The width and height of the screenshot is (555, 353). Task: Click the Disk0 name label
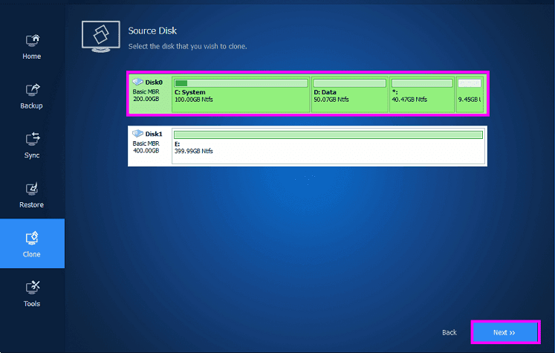[x=154, y=82]
